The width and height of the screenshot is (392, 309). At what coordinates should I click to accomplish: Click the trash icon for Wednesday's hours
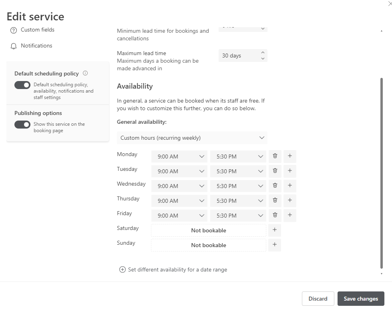[275, 186]
